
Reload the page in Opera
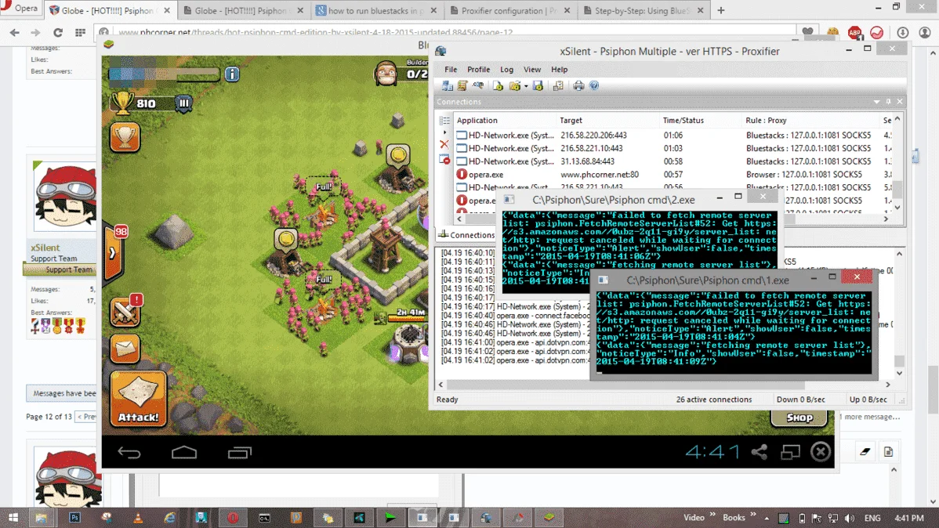(x=57, y=32)
